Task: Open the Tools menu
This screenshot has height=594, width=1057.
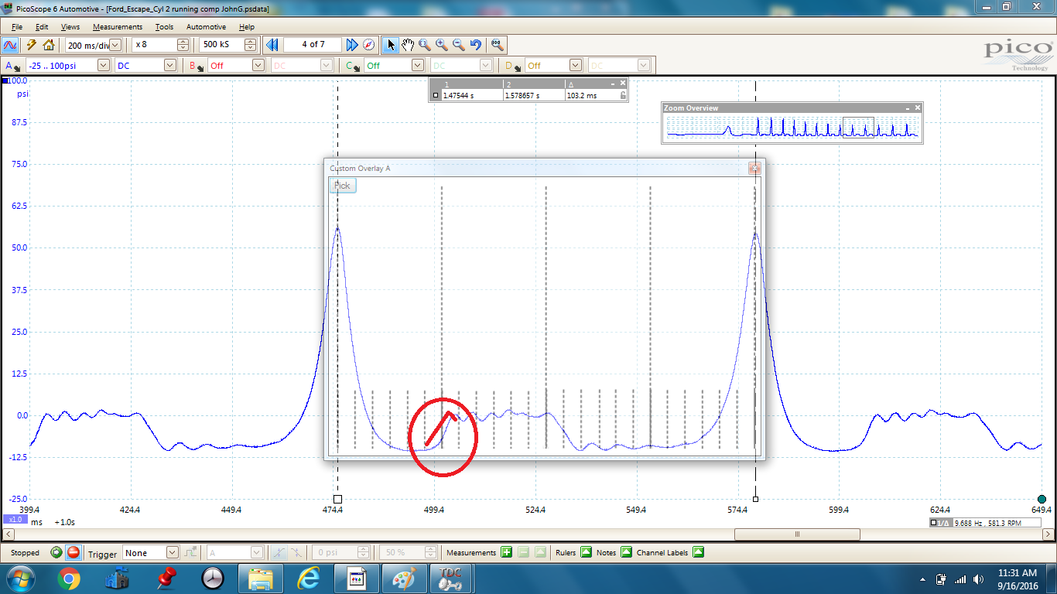Action: (164, 27)
